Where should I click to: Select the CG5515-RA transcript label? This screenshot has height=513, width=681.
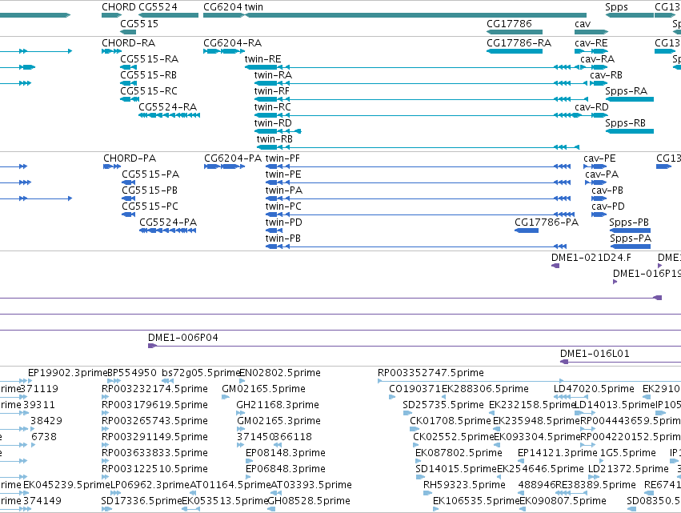click(x=150, y=59)
